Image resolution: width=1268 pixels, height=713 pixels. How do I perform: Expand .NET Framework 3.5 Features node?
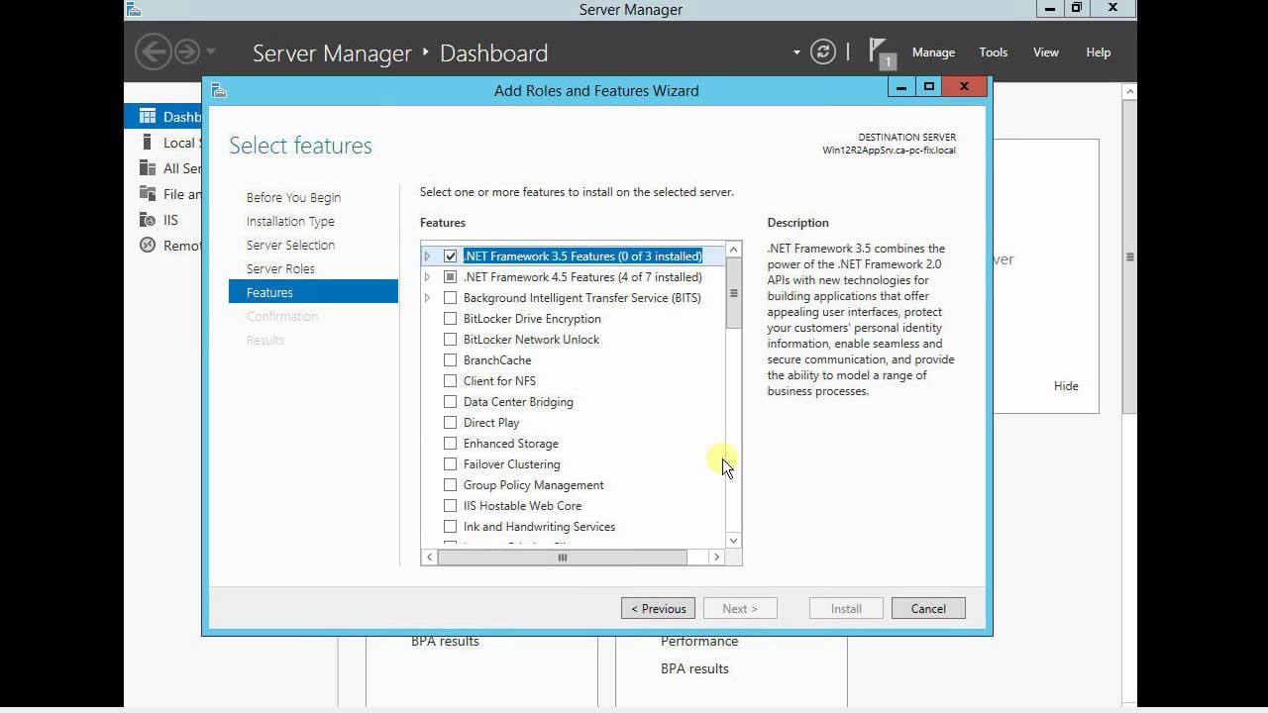point(428,255)
